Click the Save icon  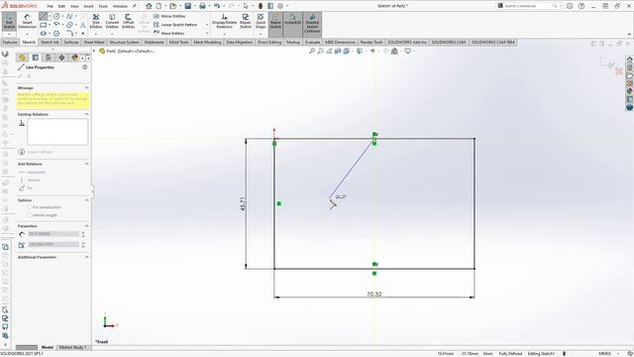188,6
